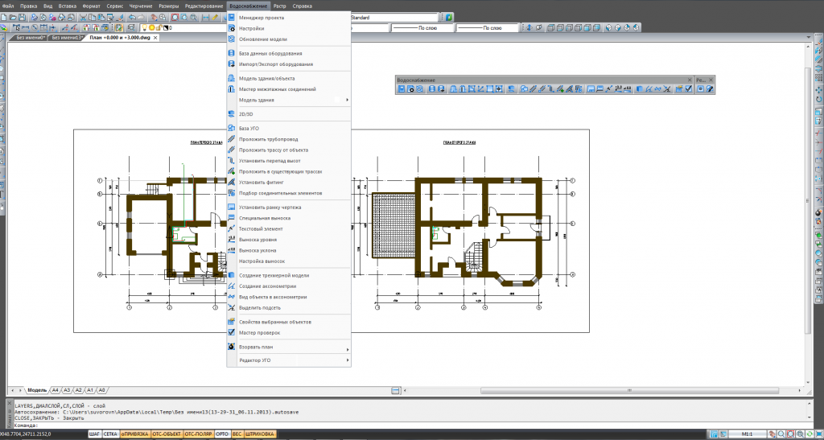This screenshot has height=440, width=824.
Task: Expand the Редактор УГО submenu
Action: point(289,360)
